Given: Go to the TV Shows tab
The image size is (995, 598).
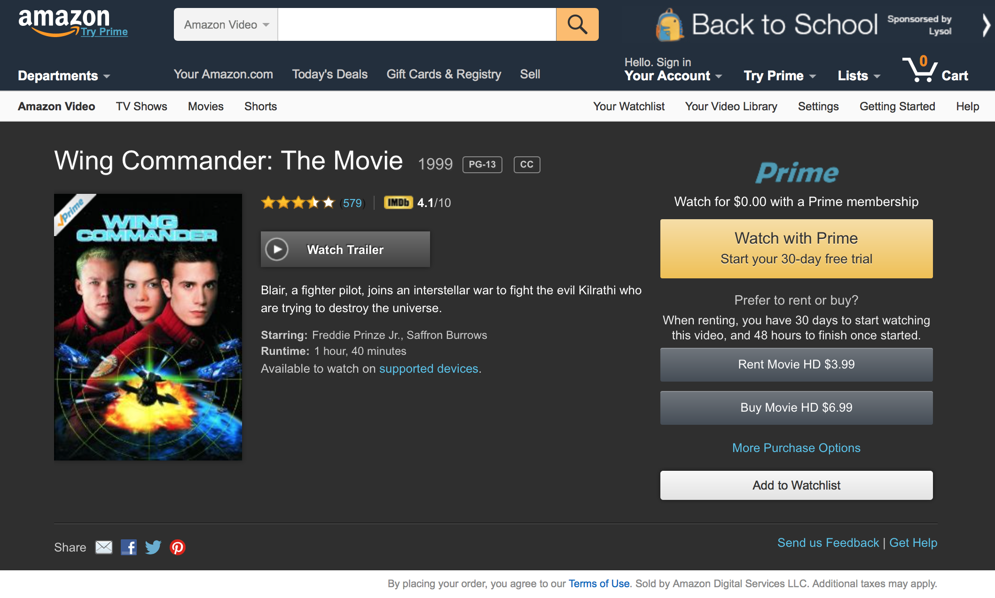Looking at the screenshot, I should click(x=141, y=107).
